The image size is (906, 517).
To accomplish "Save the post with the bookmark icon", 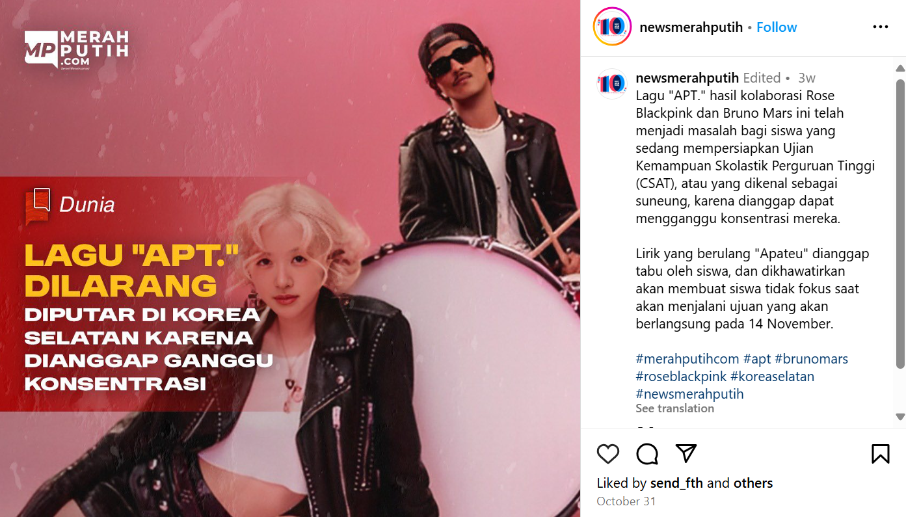I will tap(881, 453).
